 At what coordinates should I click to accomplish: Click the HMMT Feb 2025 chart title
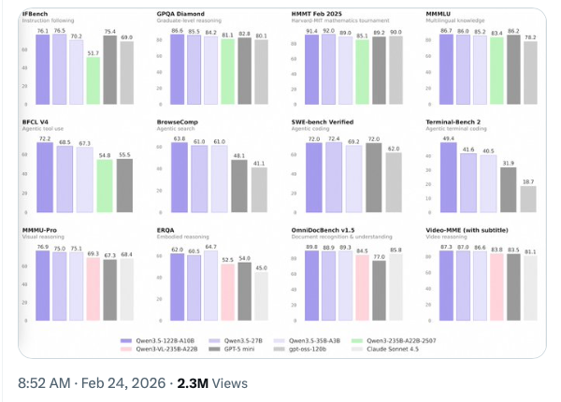coord(318,14)
